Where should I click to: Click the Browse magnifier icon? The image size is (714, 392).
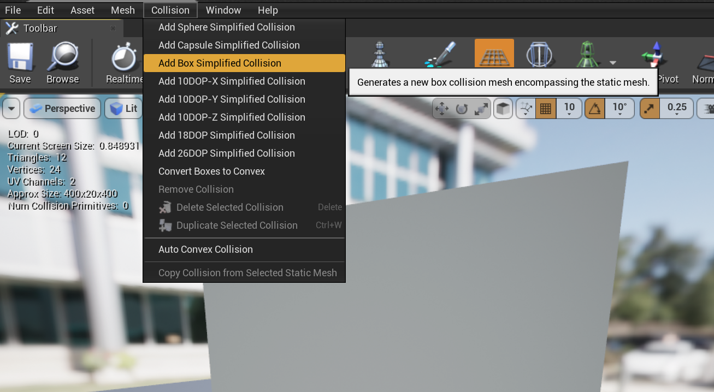(x=62, y=57)
